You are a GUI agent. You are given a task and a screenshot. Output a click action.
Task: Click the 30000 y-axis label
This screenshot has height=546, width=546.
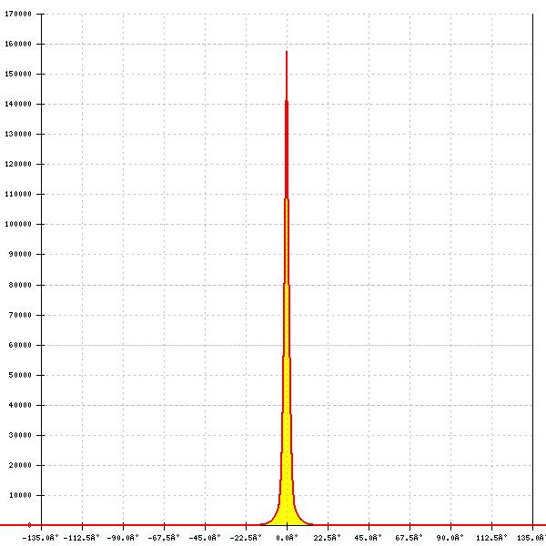coord(20,435)
